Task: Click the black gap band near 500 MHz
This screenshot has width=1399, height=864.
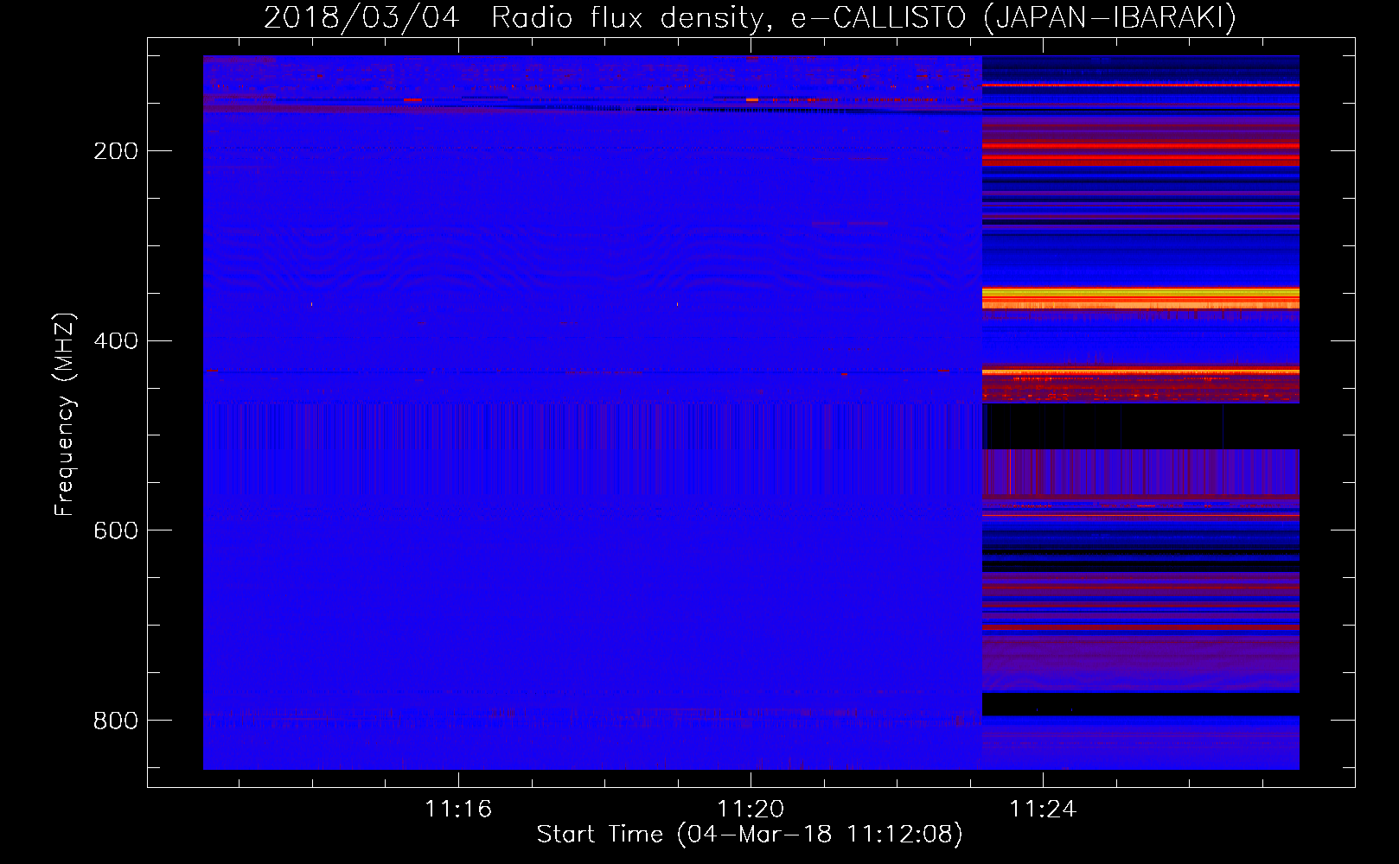Action: click(x=1140, y=427)
